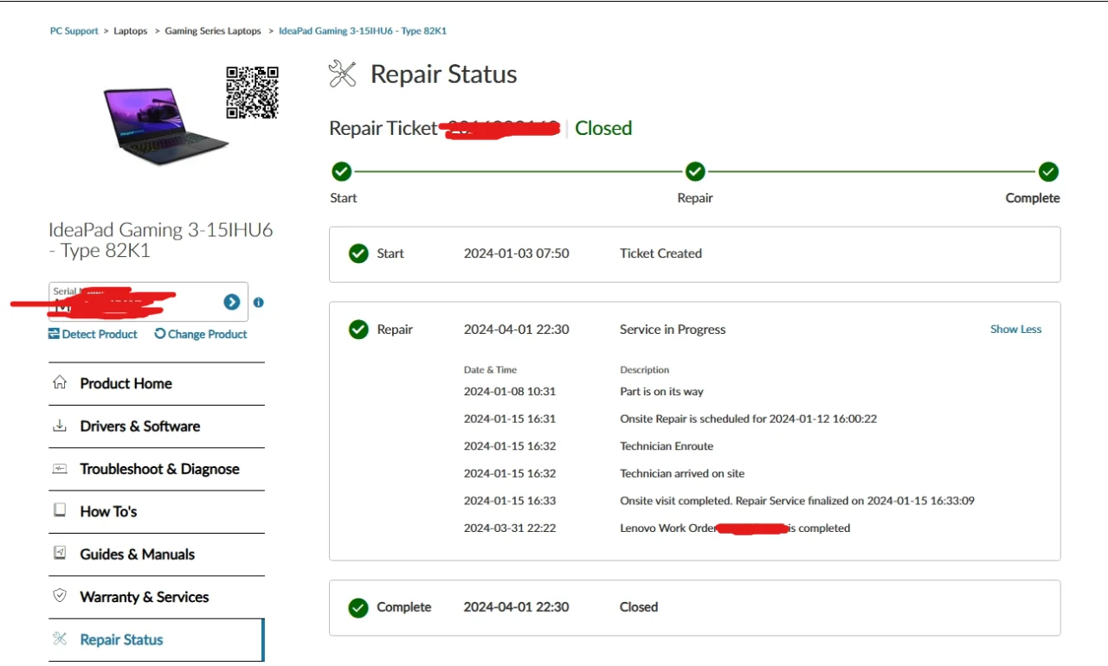Open IdeaPad Gaming 3-15IHU6 breadcrumb link
The width and height of the screenshot is (1108, 666).
pos(363,31)
